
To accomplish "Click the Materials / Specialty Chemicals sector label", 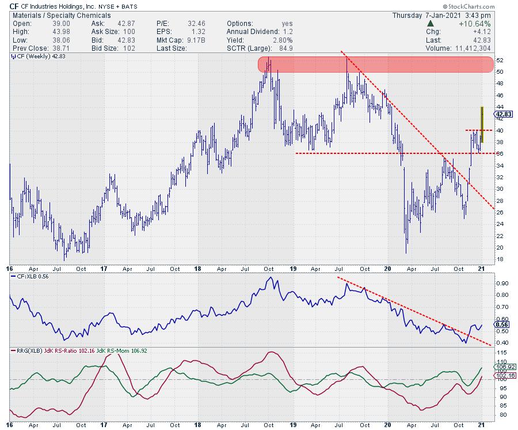I will [x=54, y=15].
